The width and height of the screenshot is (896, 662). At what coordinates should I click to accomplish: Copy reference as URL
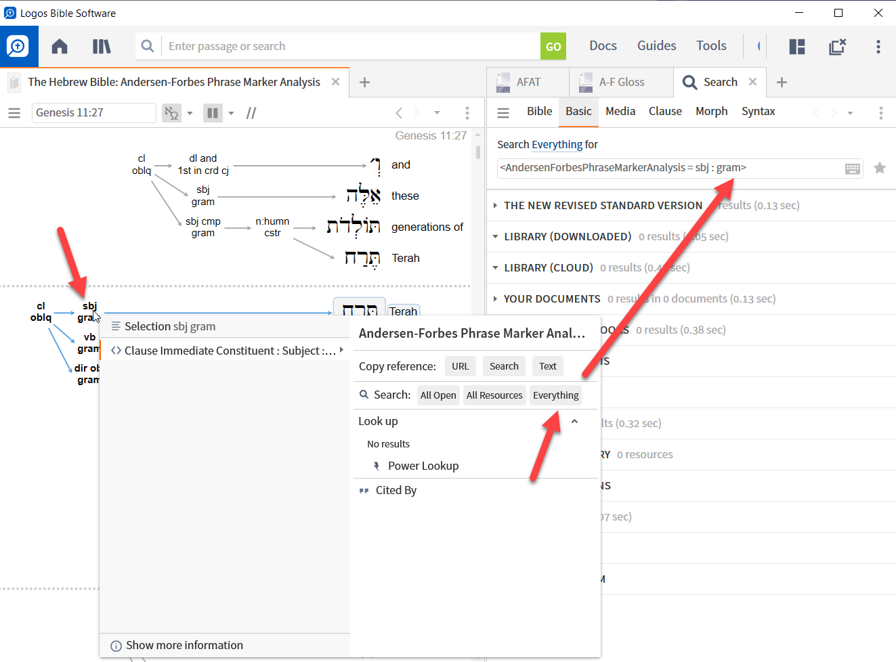point(461,366)
